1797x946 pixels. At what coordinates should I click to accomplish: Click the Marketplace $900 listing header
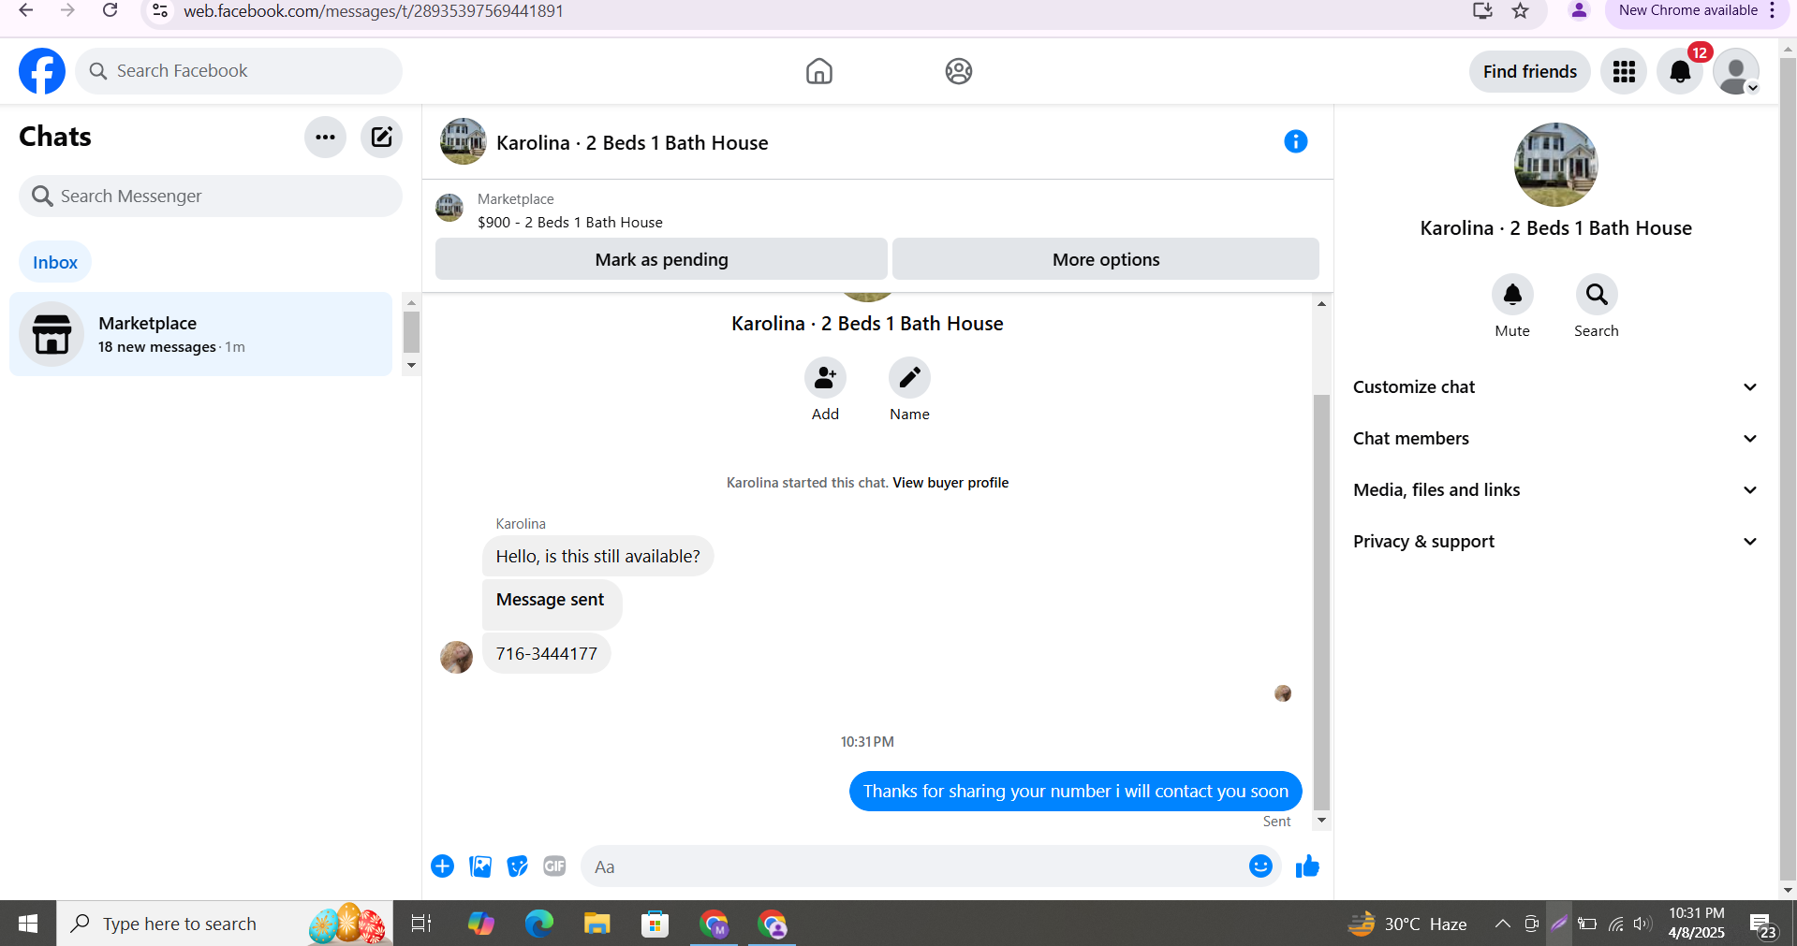569,211
